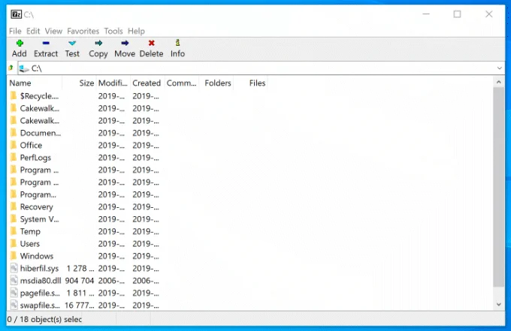Select the $Recycle folder icon
The image size is (511, 331).
tap(14, 95)
